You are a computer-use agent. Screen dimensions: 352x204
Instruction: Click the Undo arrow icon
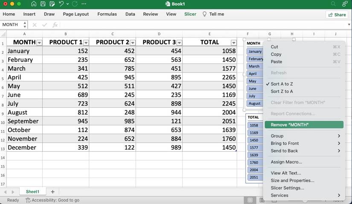61,4
